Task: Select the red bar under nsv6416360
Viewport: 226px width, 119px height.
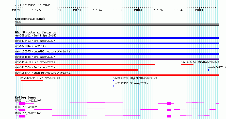Action: [x=77, y=70]
